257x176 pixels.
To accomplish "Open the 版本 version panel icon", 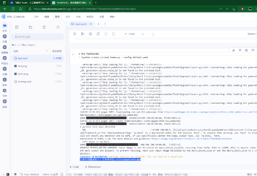I will (5, 80).
